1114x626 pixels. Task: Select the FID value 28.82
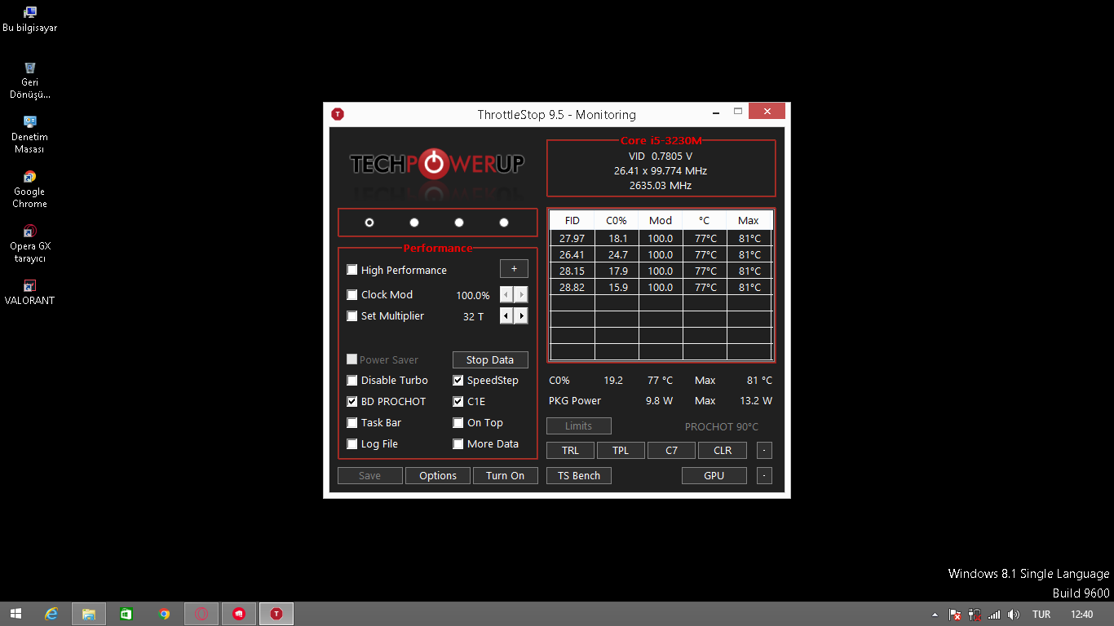(x=572, y=287)
